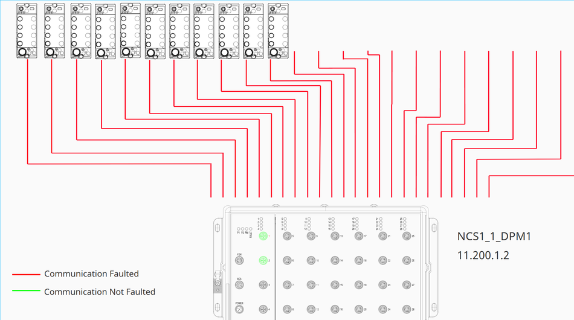Click the green port 1 connector
This screenshot has height=320, width=574.
263,236
